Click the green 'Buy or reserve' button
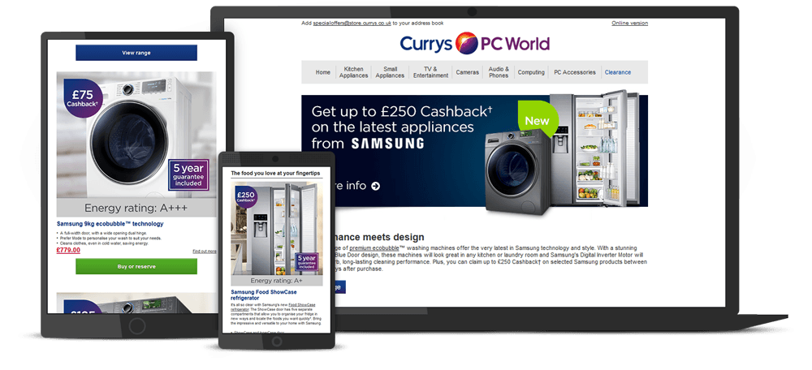 136,266
